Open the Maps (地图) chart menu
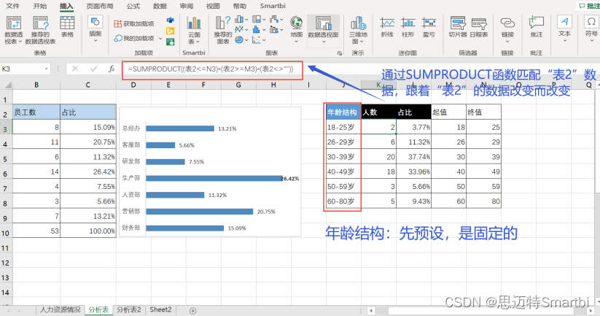The image size is (600, 316). 296,28
